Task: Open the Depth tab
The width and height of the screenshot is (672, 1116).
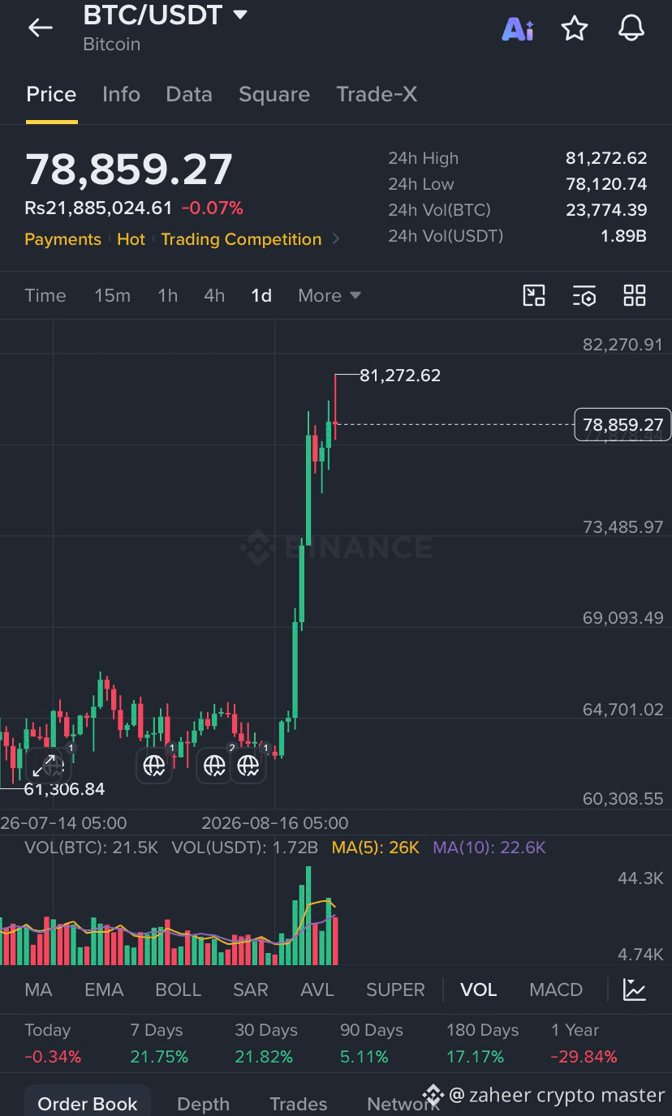Action: coord(203,1104)
